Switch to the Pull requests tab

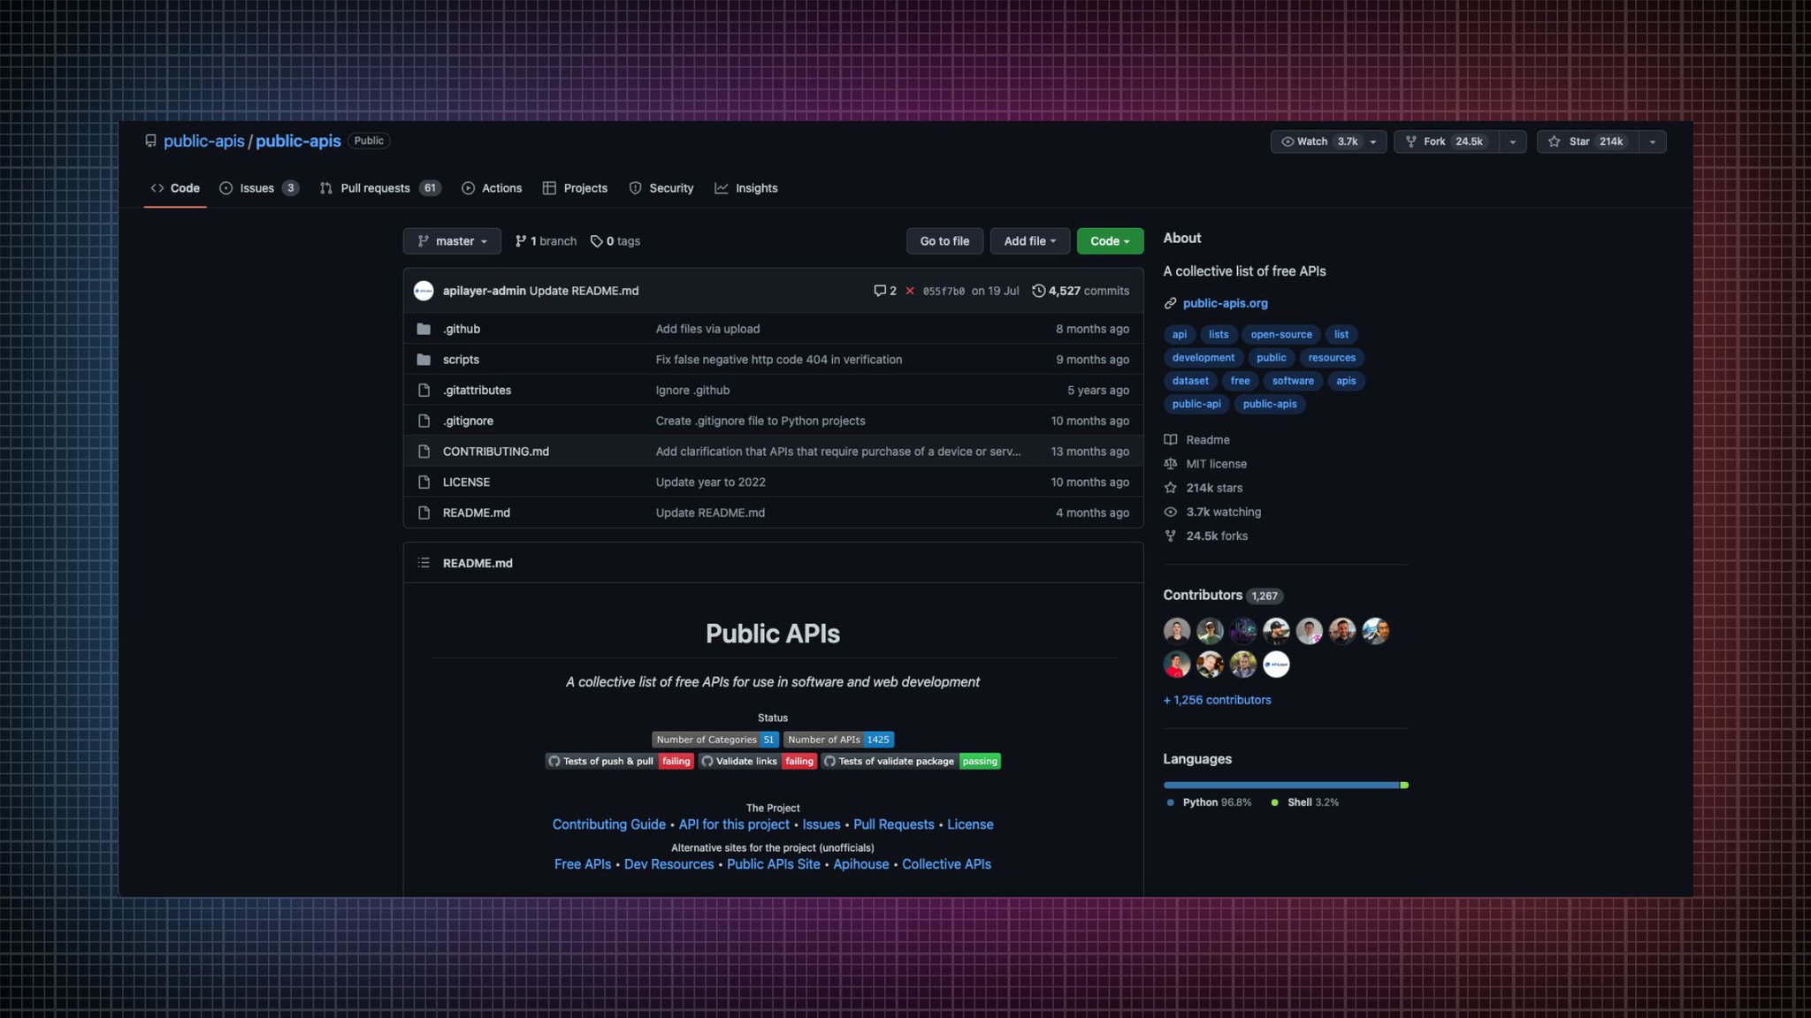[375, 188]
